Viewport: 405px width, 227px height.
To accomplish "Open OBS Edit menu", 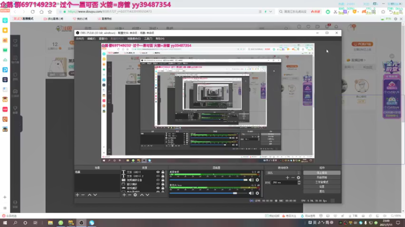I will point(91,39).
